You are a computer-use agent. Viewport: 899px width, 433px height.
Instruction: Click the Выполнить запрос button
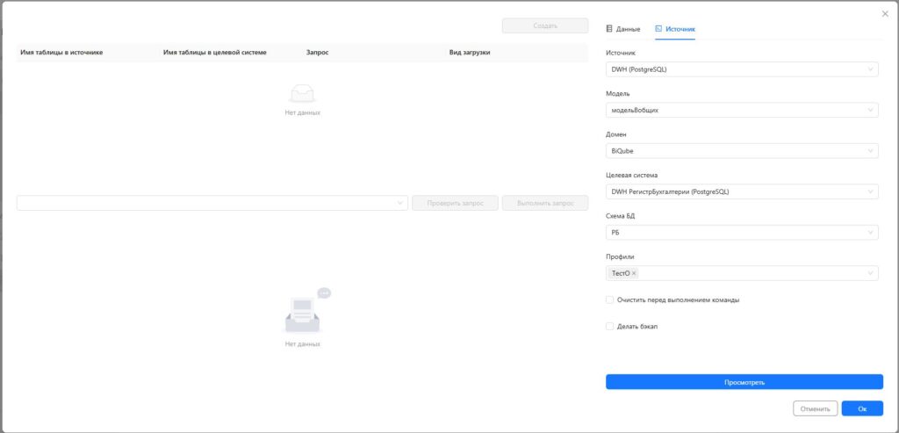click(x=545, y=203)
